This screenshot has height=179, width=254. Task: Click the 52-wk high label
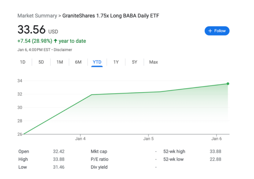(x=174, y=152)
